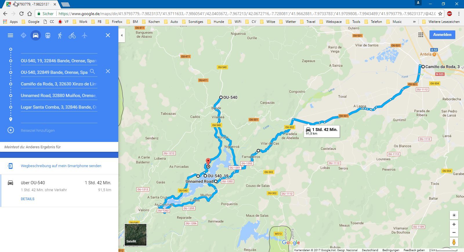
Task: Click the Unnamed Road map marker
Action: click(x=216, y=181)
